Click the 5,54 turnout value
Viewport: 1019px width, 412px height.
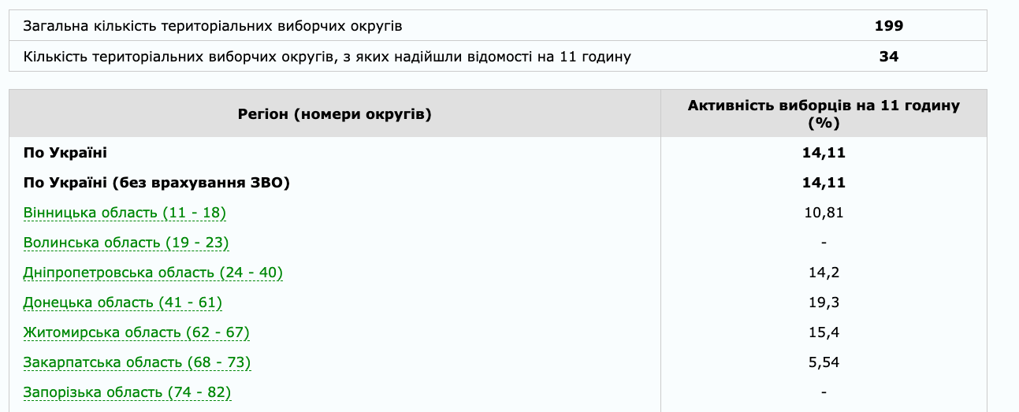coord(824,362)
